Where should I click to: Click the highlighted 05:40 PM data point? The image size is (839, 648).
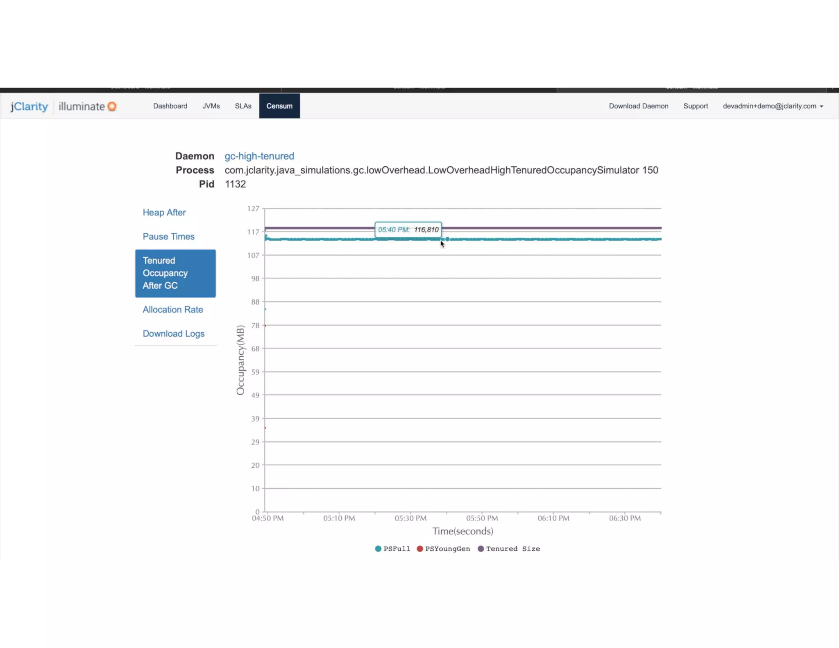point(447,239)
